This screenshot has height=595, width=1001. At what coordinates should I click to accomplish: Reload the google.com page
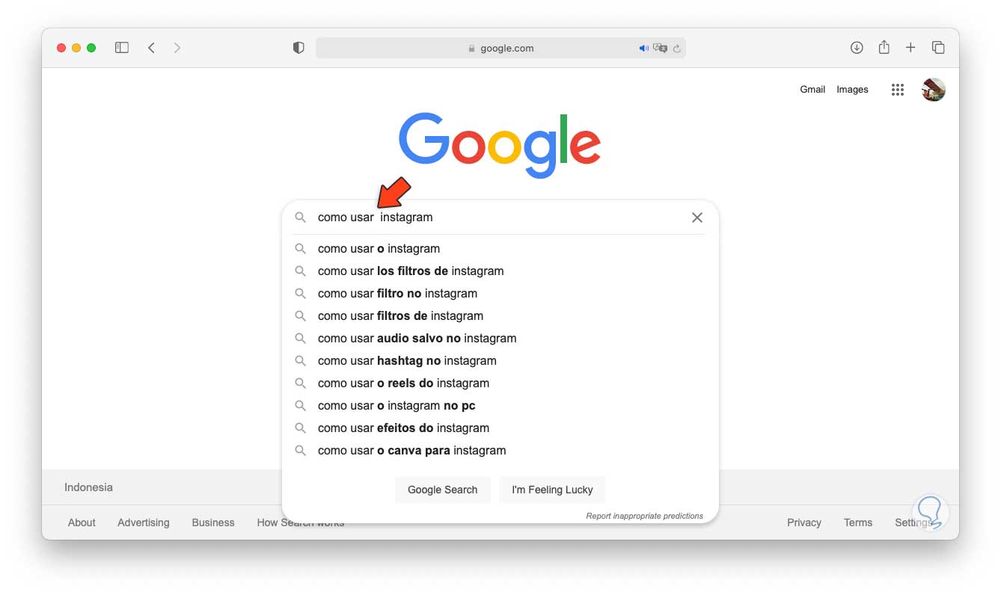676,49
